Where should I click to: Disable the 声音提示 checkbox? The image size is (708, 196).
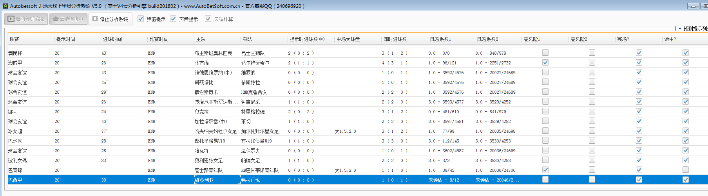(x=173, y=19)
